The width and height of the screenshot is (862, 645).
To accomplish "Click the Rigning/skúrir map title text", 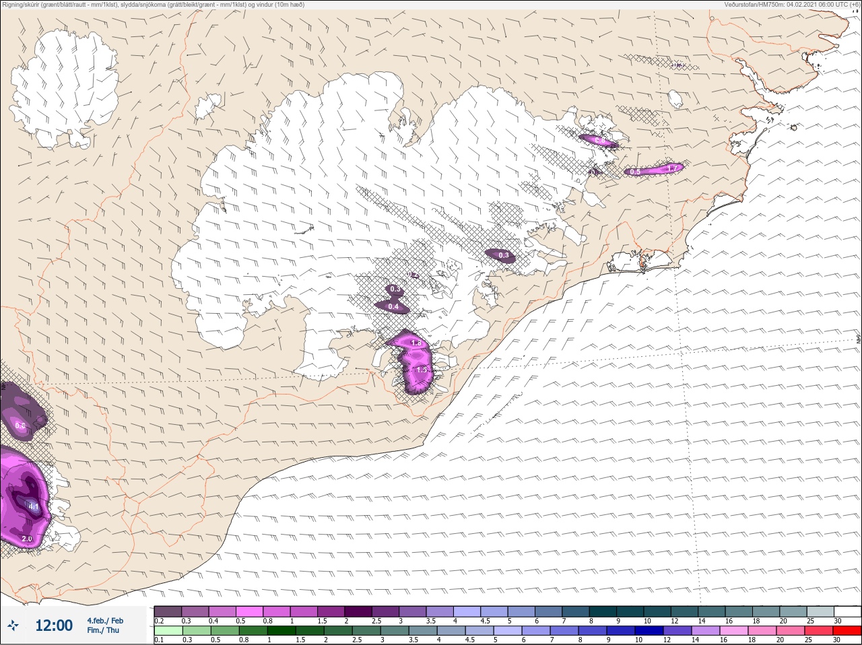I will (152, 4).
